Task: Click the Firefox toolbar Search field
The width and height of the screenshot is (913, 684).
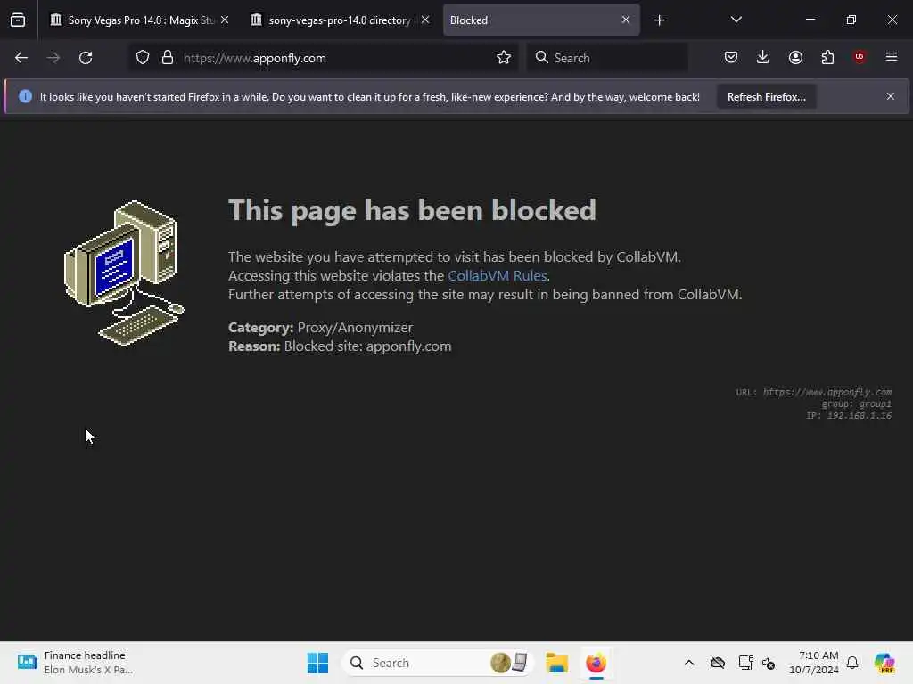Action: click(x=607, y=58)
